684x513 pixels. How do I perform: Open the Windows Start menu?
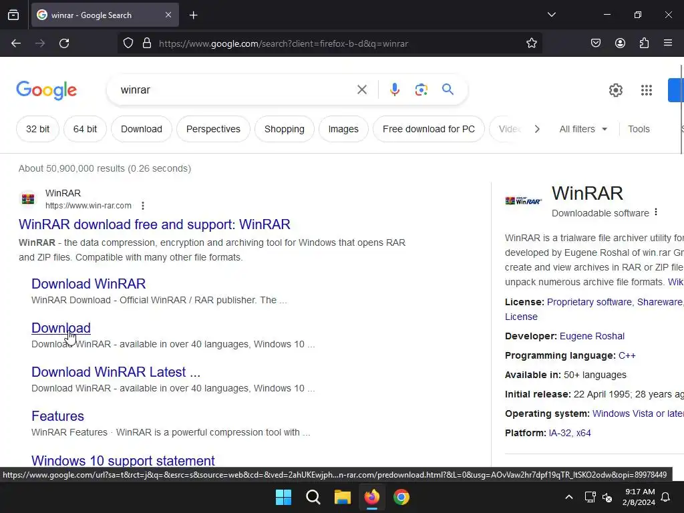click(x=283, y=497)
